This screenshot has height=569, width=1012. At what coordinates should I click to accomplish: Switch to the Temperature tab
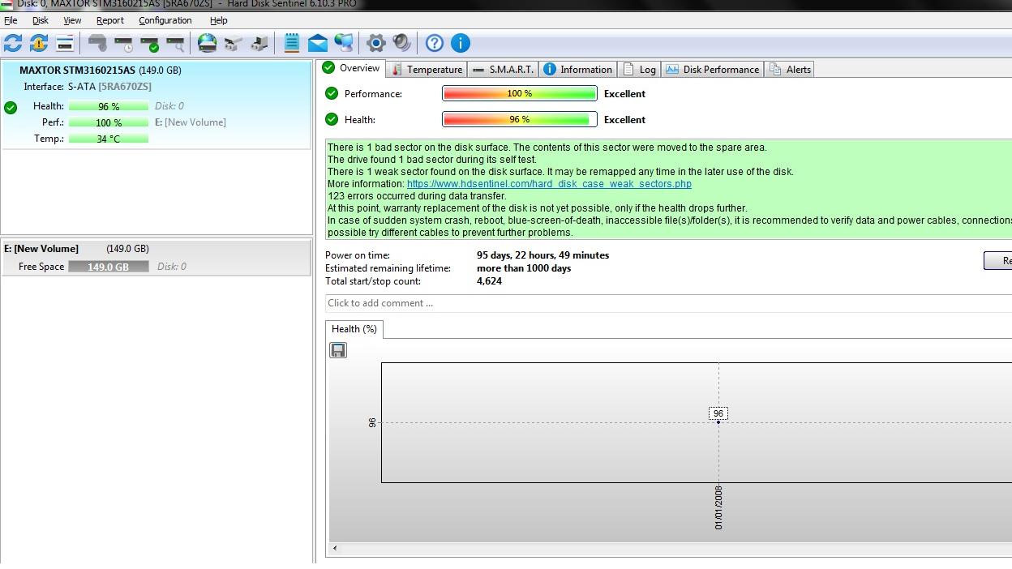pos(427,70)
